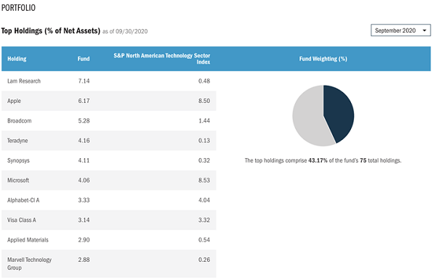
Task: Click Alphabet fund value 3.33
Action: tap(84, 200)
